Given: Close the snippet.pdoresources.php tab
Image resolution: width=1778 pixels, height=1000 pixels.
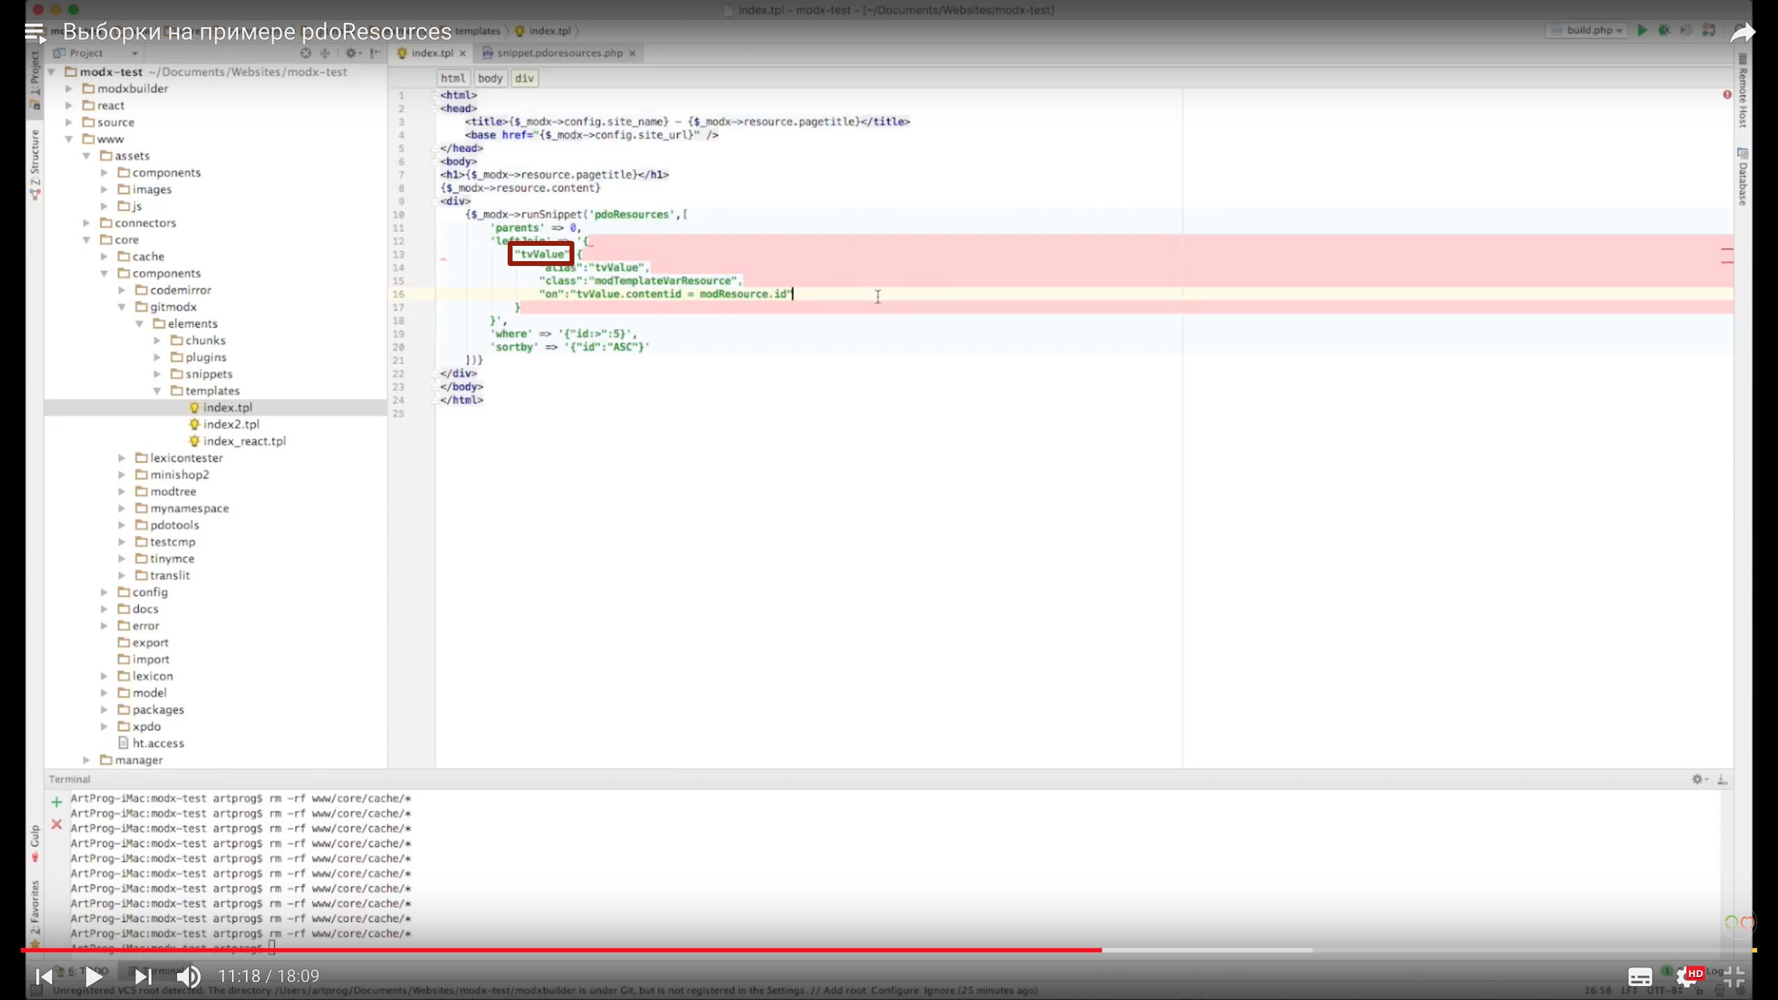Looking at the screenshot, I should click(632, 53).
